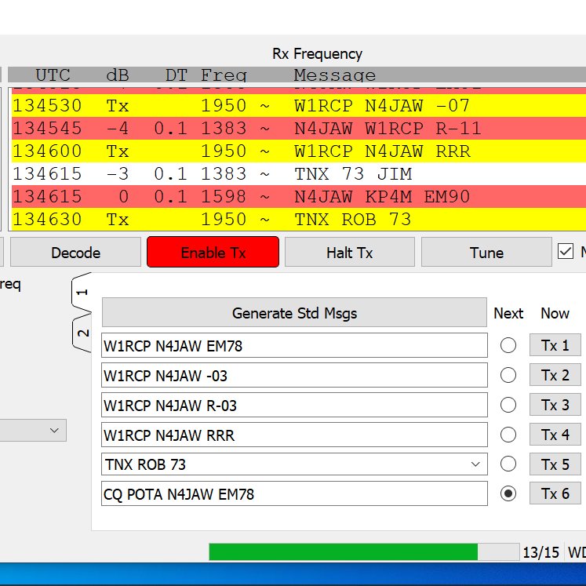Toggle the red Enable Tx button

coord(213,252)
